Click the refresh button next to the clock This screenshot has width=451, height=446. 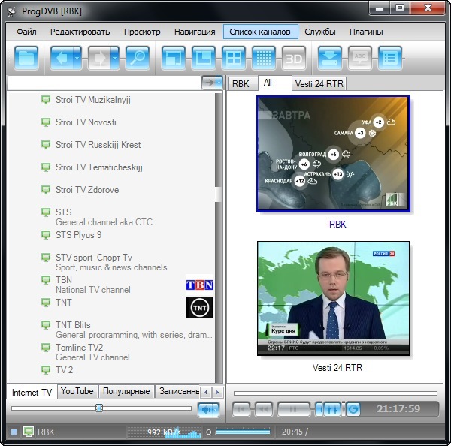coord(353,409)
